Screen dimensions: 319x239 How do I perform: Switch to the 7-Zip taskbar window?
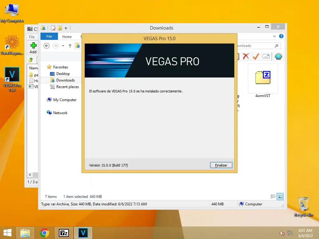64,233
